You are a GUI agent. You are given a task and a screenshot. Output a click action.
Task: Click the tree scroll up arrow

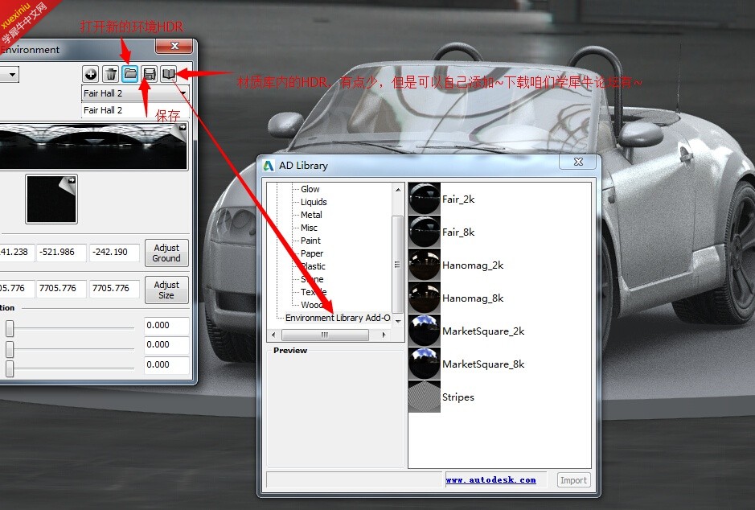(x=398, y=190)
